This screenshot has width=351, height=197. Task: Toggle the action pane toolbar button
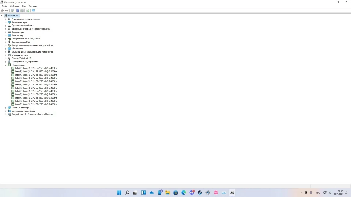point(22,11)
